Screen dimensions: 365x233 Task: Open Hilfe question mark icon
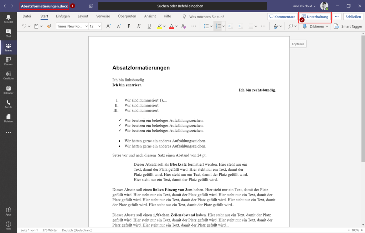(9, 226)
